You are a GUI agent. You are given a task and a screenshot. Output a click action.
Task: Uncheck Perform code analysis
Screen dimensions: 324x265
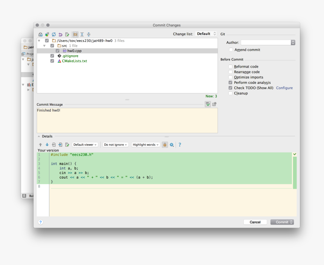(x=231, y=83)
